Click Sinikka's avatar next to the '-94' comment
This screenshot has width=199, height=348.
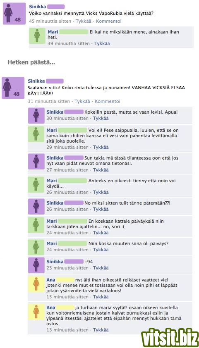pos(36,265)
